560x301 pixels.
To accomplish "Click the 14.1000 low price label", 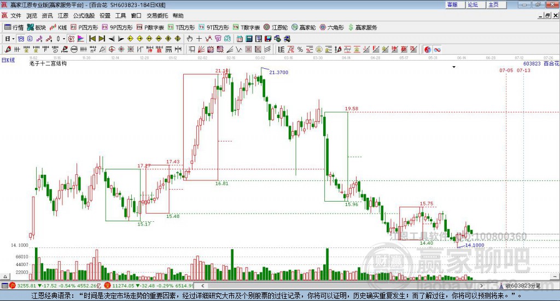I will tap(475, 245).
